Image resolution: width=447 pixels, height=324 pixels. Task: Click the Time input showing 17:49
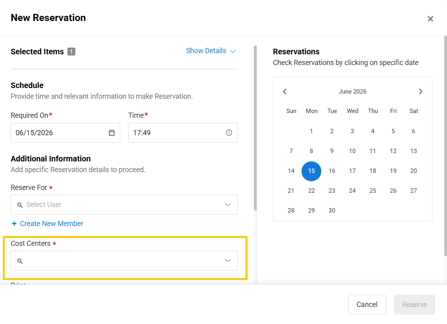pyautogui.click(x=183, y=133)
